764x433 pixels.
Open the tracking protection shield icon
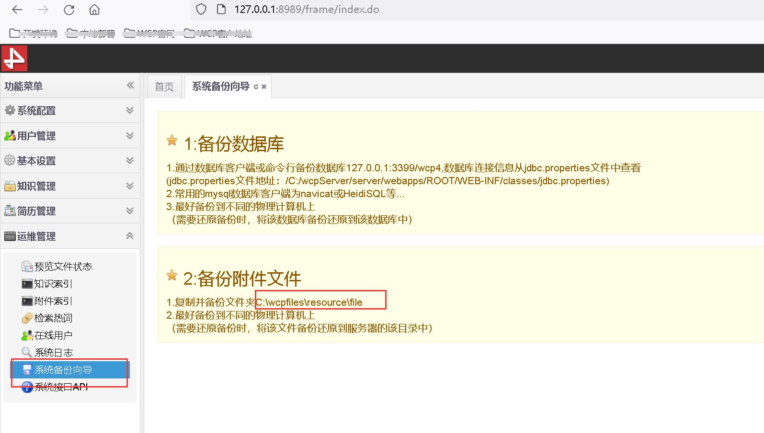click(x=202, y=9)
